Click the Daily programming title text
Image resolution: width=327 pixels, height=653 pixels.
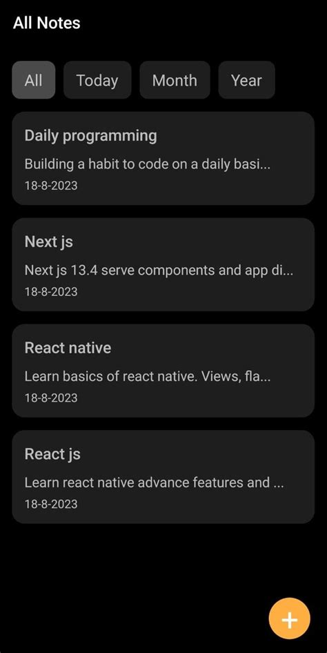point(90,136)
